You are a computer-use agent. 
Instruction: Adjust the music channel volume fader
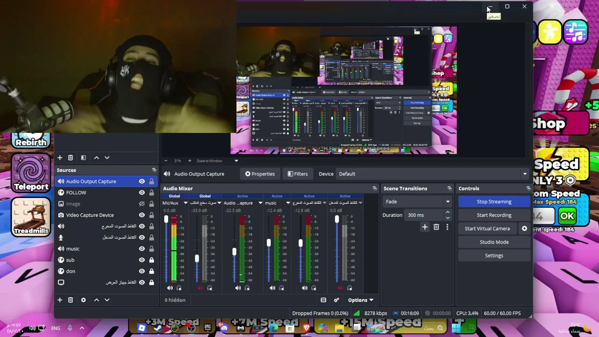(269, 243)
